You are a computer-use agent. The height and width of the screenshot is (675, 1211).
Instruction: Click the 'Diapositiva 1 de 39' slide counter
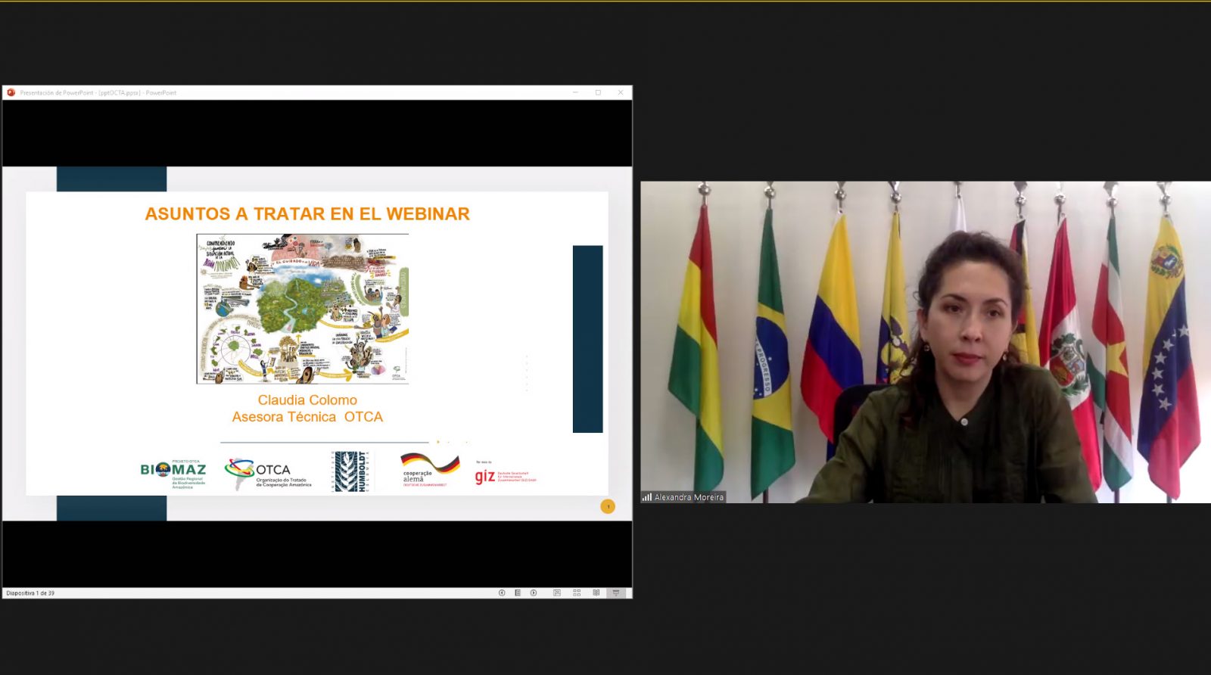coord(30,593)
